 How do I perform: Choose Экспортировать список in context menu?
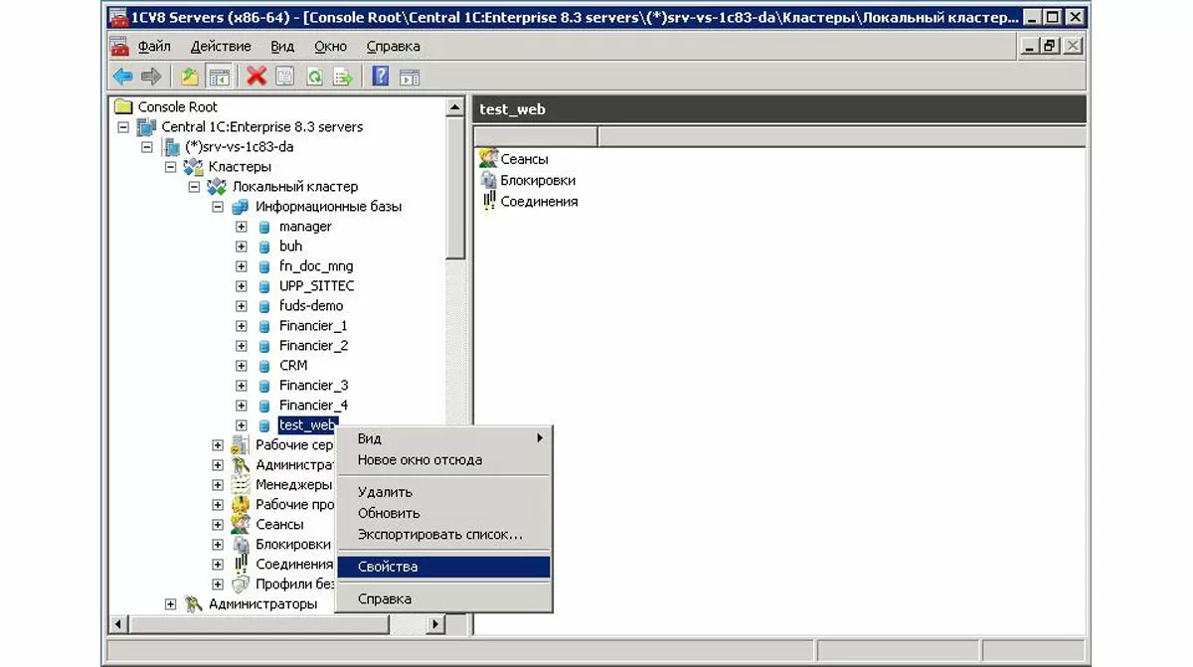click(x=442, y=535)
